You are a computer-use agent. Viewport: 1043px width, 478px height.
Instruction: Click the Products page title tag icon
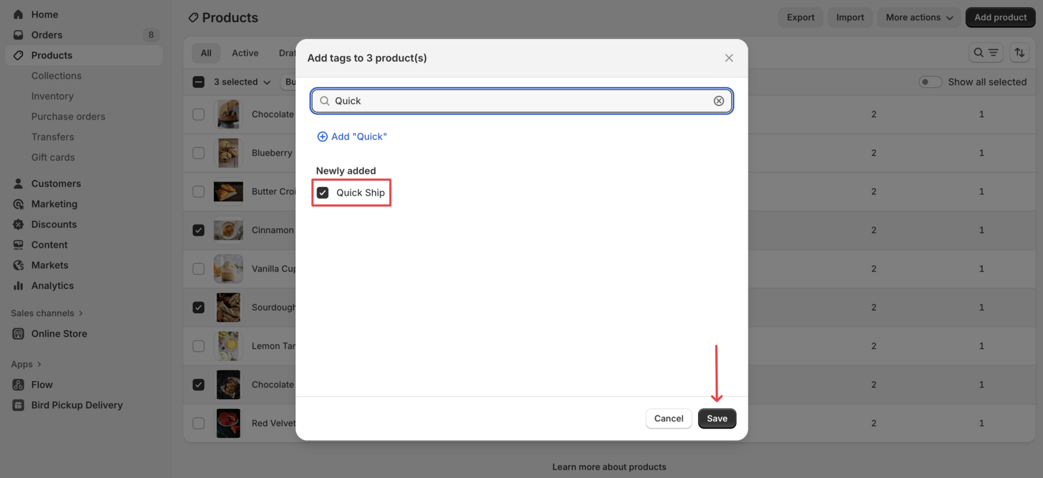[x=193, y=18]
